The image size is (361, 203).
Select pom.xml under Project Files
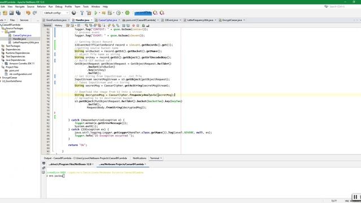point(14,70)
